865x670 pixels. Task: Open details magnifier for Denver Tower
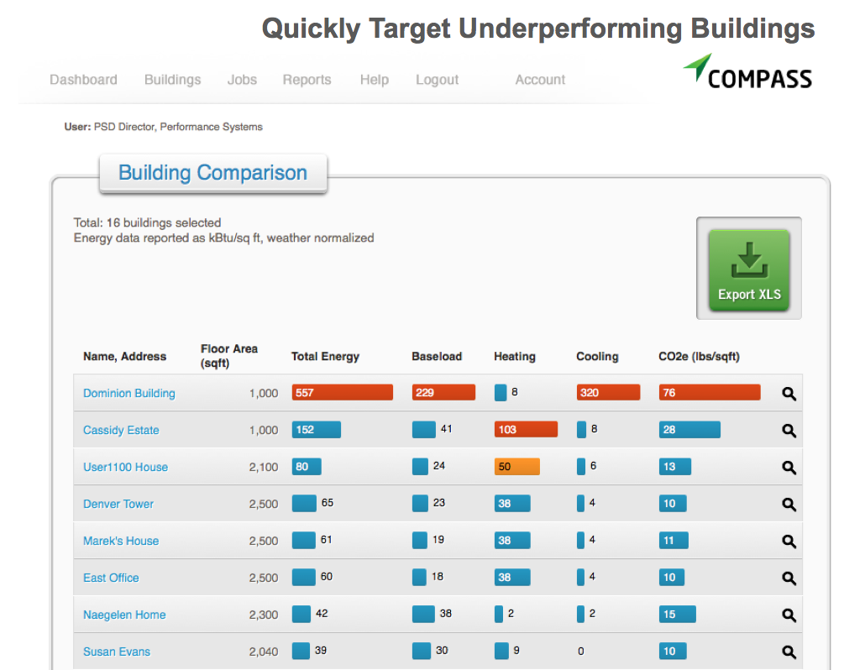click(789, 504)
